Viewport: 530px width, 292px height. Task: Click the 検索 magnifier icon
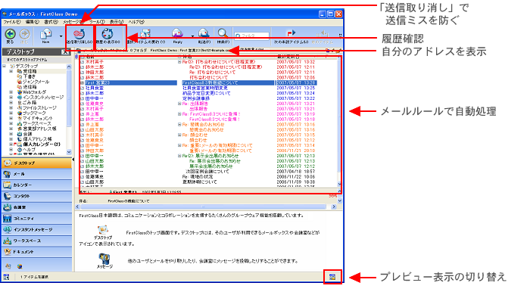click(223, 33)
